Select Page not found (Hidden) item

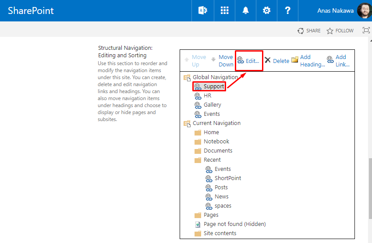click(x=234, y=224)
